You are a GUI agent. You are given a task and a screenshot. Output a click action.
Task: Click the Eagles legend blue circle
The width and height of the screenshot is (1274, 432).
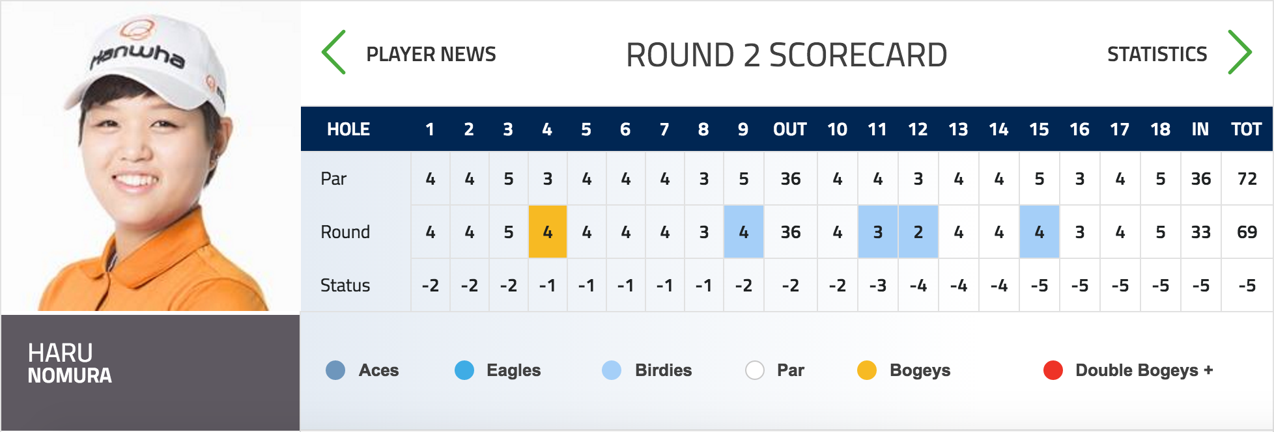(464, 370)
